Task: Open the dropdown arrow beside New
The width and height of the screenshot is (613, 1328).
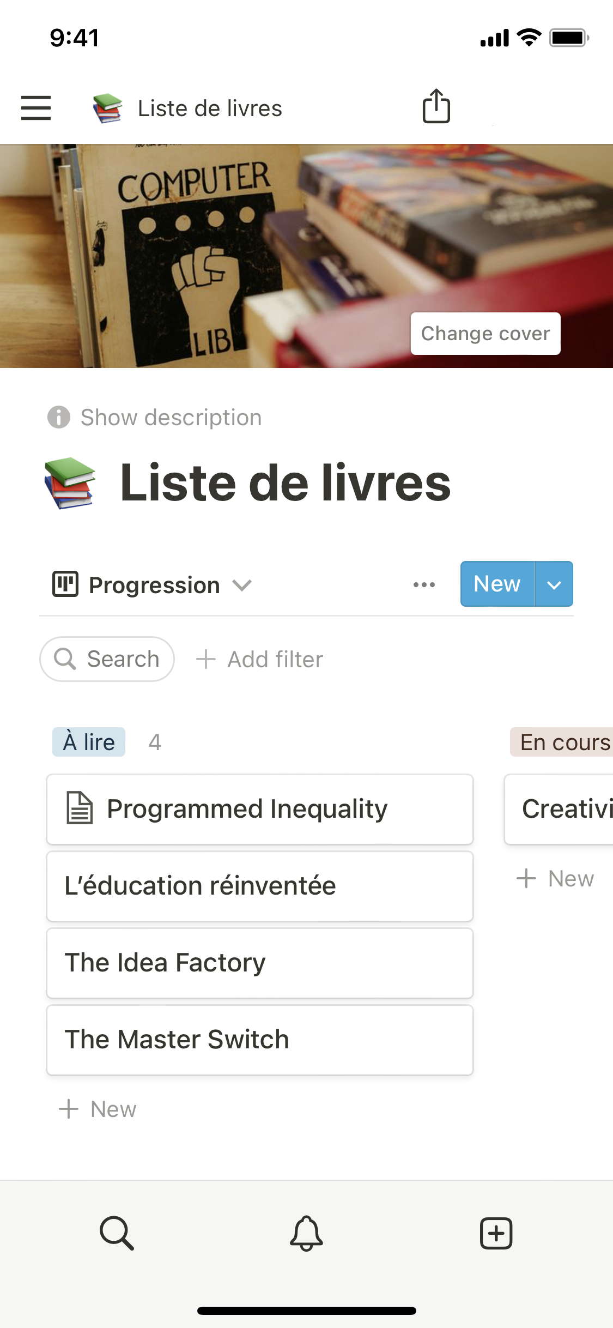Action: 554,584
